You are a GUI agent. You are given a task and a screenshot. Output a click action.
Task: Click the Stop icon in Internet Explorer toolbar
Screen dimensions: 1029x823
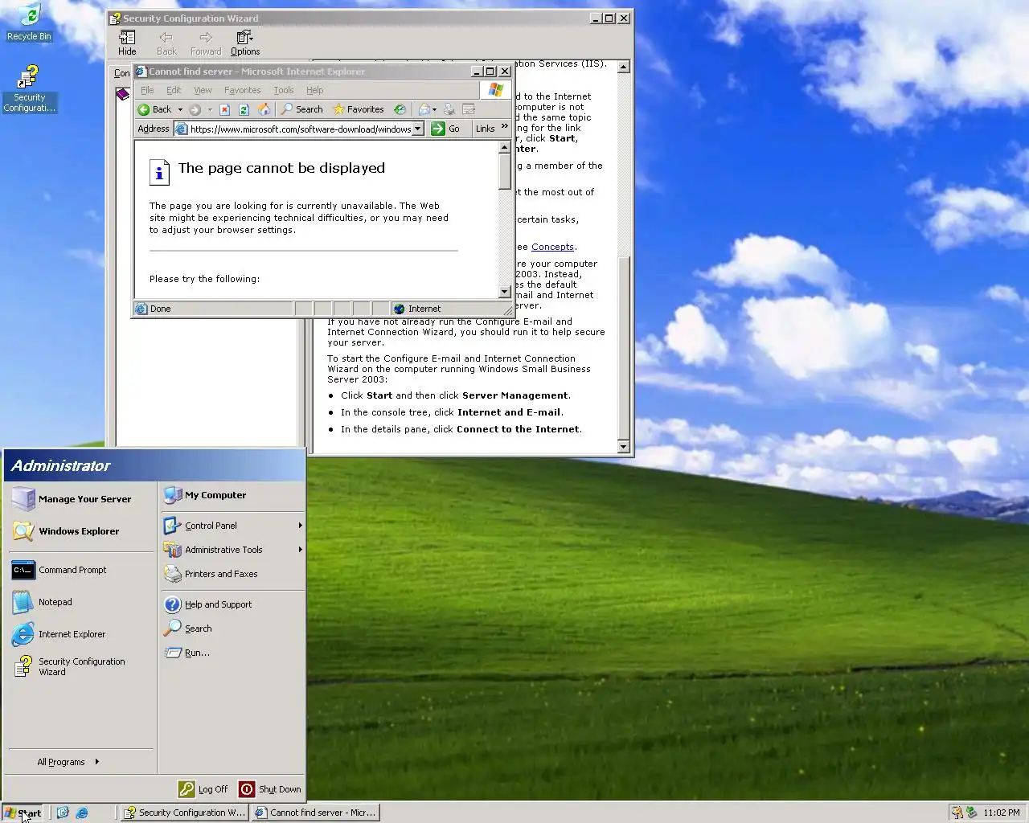tap(225, 109)
